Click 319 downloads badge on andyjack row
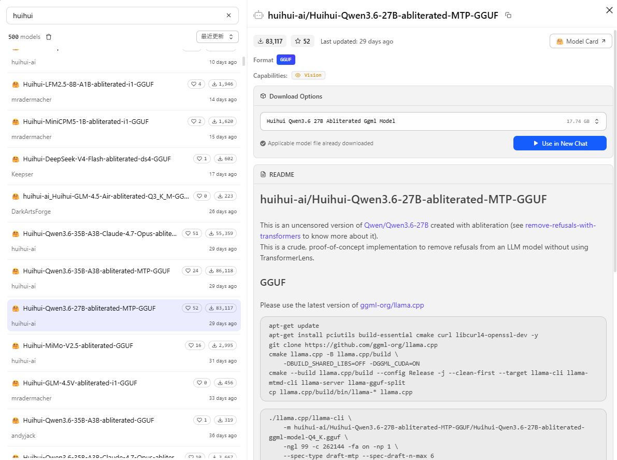Viewport: 617px width, 460px height. coord(225,420)
